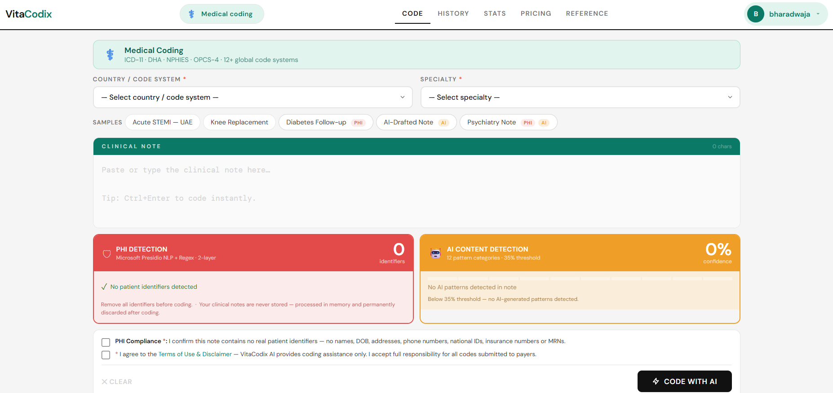833x393 pixels.
Task: Click the caduceus icon in Medical Coding banner
Action: point(110,55)
